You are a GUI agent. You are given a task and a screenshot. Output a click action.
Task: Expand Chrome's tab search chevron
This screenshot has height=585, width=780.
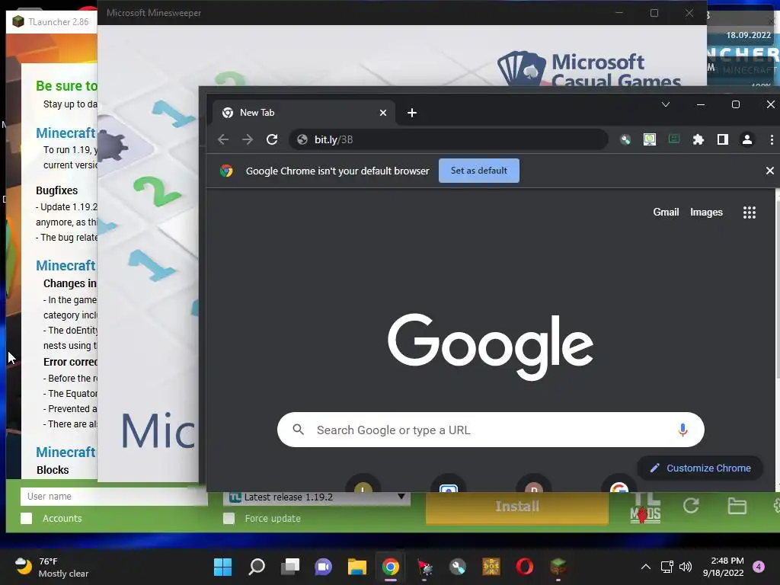[x=666, y=104]
